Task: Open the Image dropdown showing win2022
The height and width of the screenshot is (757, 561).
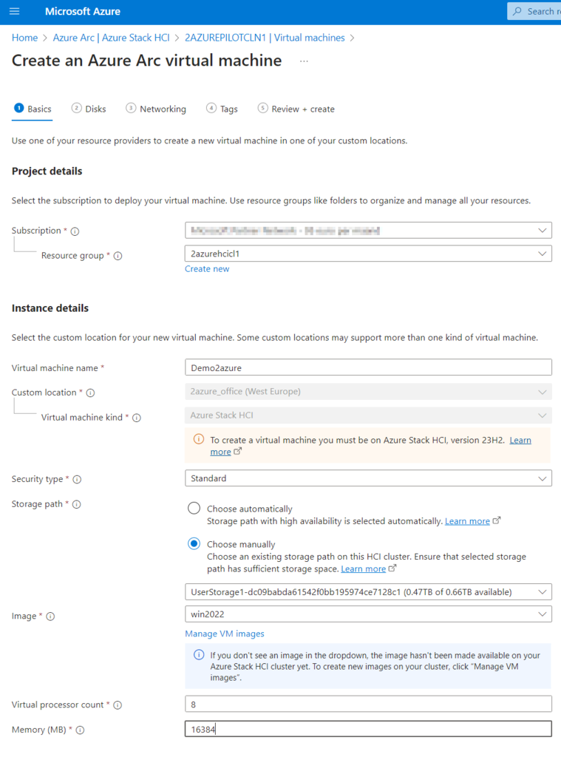Action: (368, 614)
